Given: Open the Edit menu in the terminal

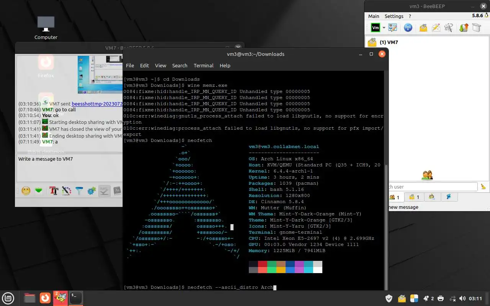Looking at the screenshot, I should pos(144,65).
